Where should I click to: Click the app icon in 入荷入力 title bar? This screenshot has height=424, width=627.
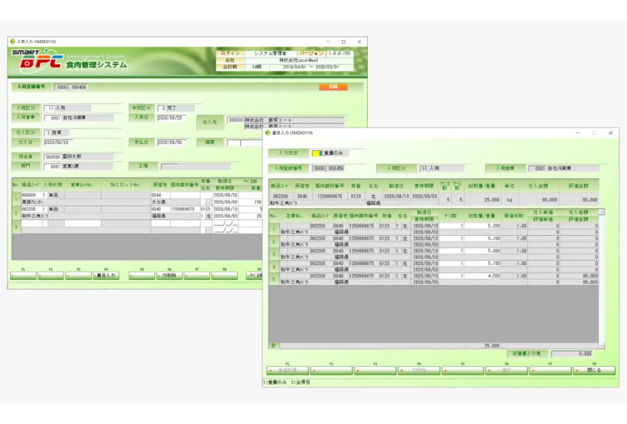point(12,41)
